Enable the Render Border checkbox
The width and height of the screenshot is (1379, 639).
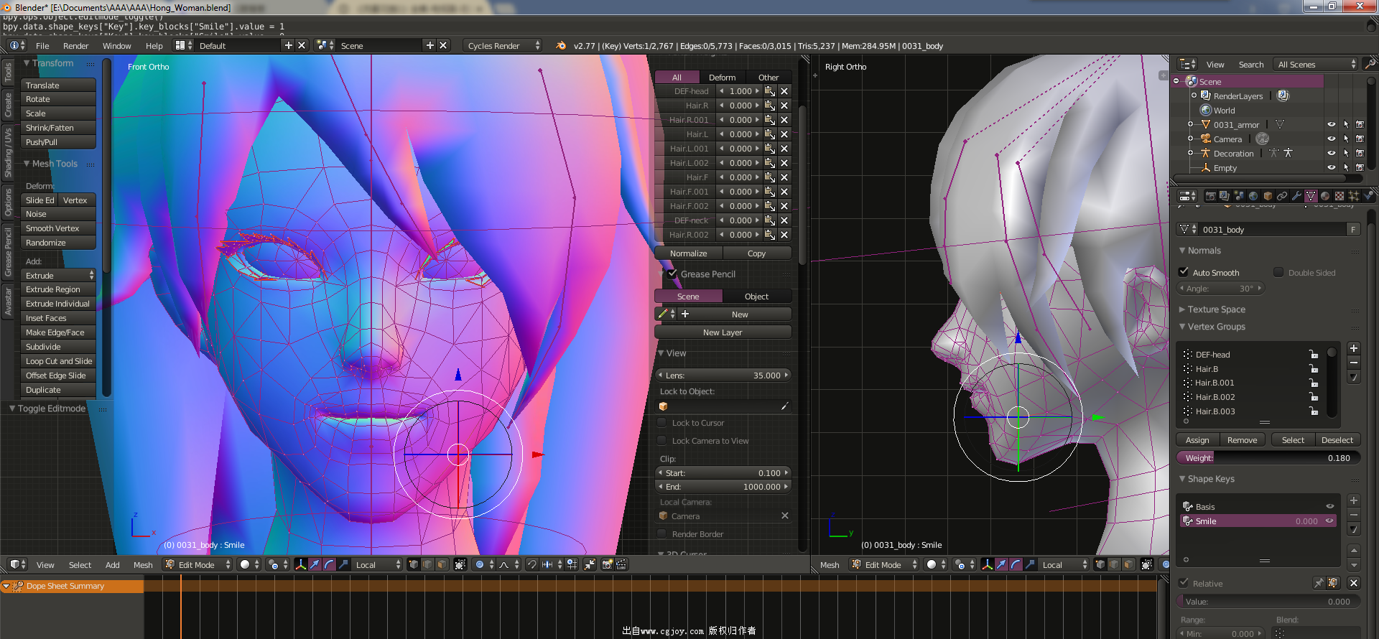661,533
